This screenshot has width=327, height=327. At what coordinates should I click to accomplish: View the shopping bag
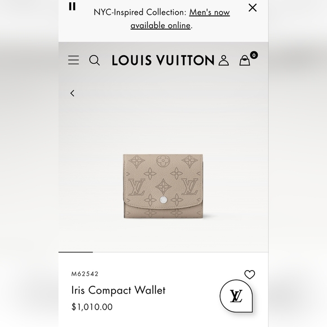click(245, 60)
